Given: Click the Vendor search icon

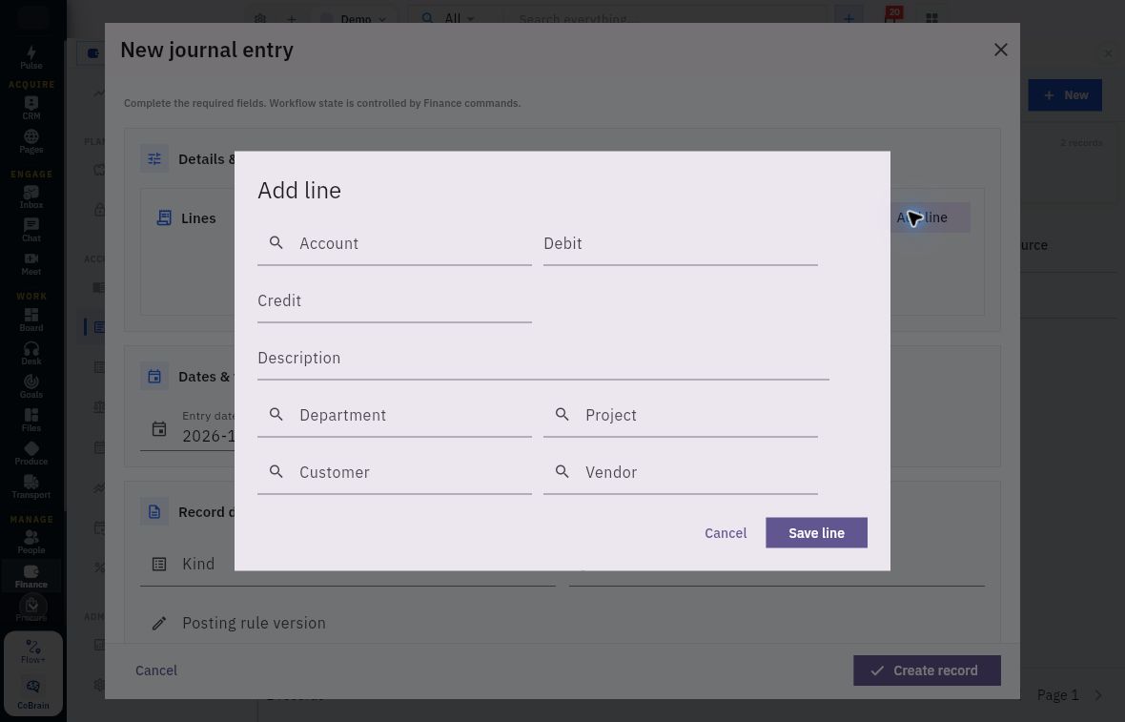Looking at the screenshot, I should coord(562,471).
